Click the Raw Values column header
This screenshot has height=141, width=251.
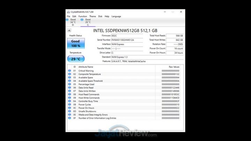point(174,66)
